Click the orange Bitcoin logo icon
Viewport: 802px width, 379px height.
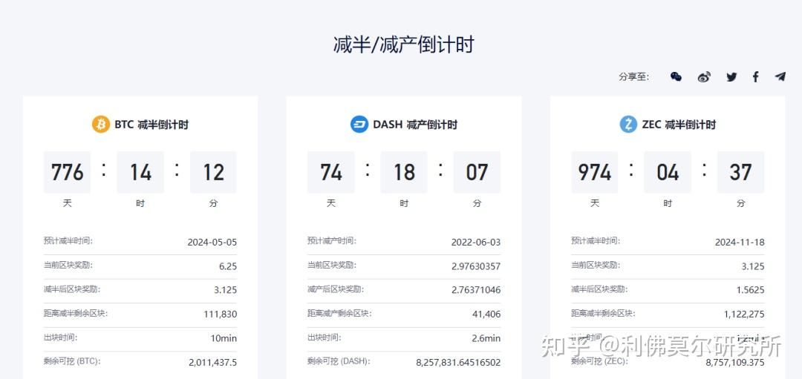click(x=101, y=124)
